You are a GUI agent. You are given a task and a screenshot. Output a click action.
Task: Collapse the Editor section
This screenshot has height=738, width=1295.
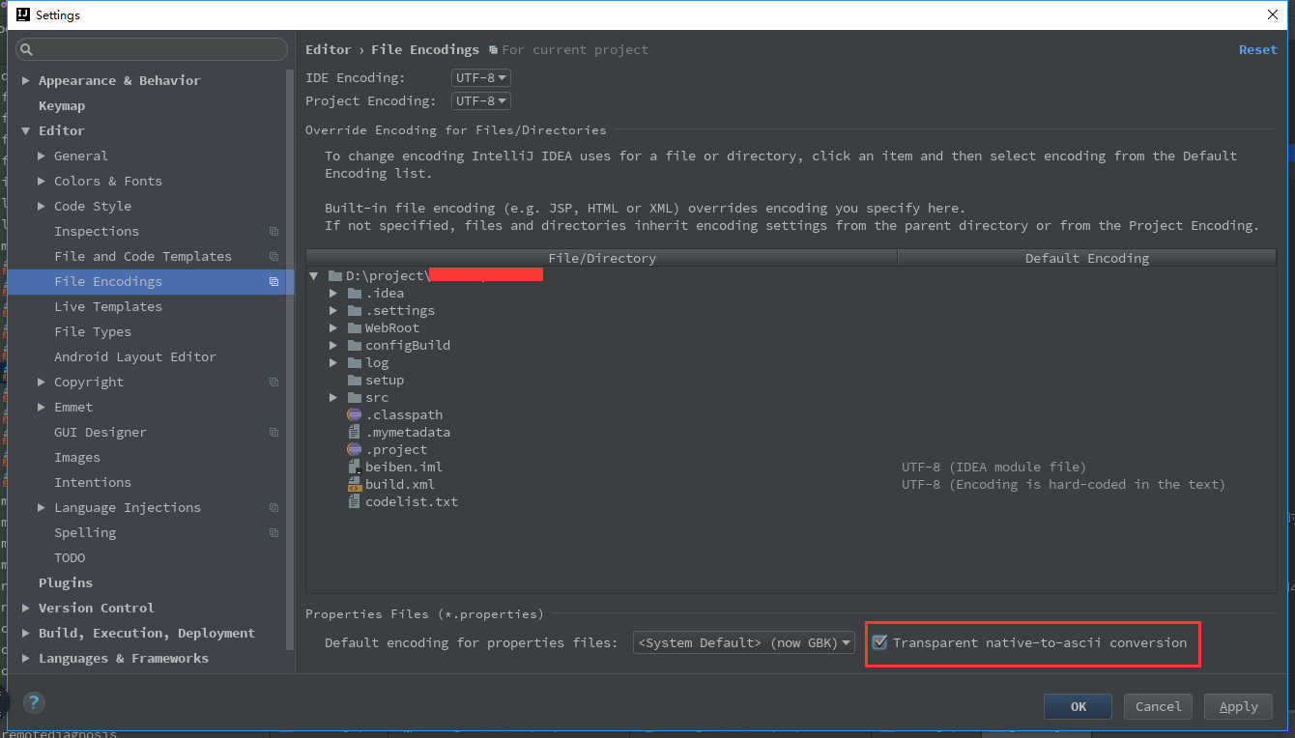[26, 131]
